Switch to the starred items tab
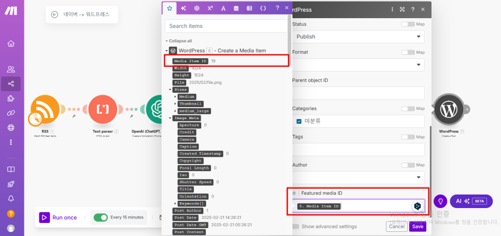This screenshot has height=236, width=501. click(170, 8)
